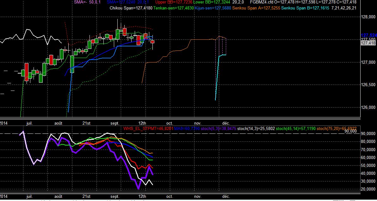Click the 127,418 current price tag

[x=368, y=43]
